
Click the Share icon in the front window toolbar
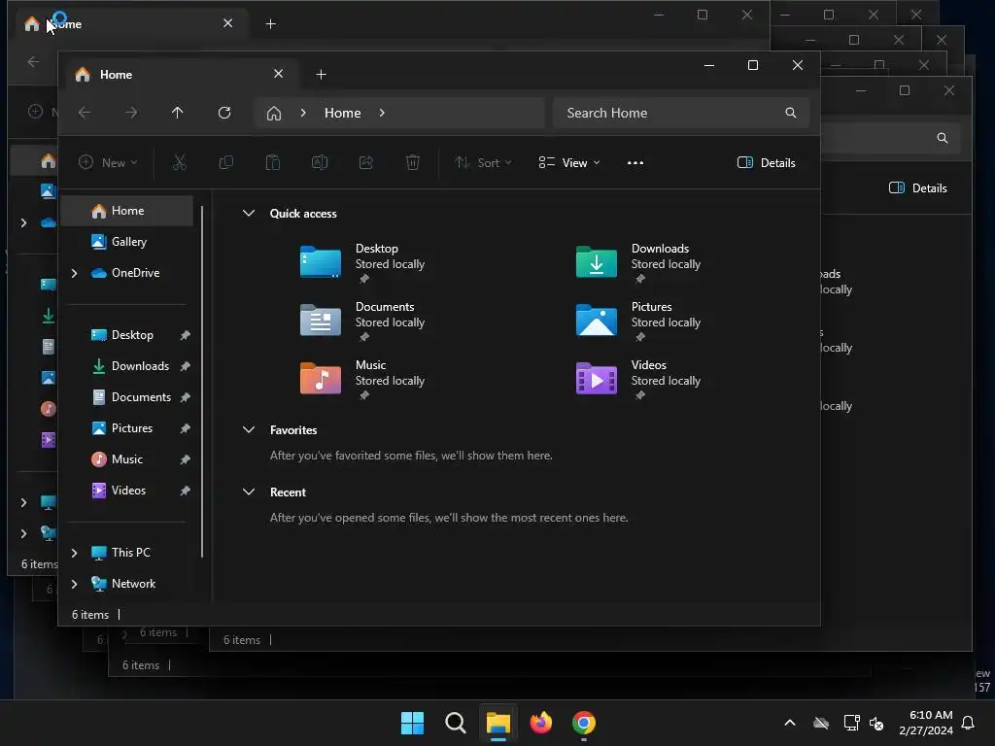(x=366, y=163)
